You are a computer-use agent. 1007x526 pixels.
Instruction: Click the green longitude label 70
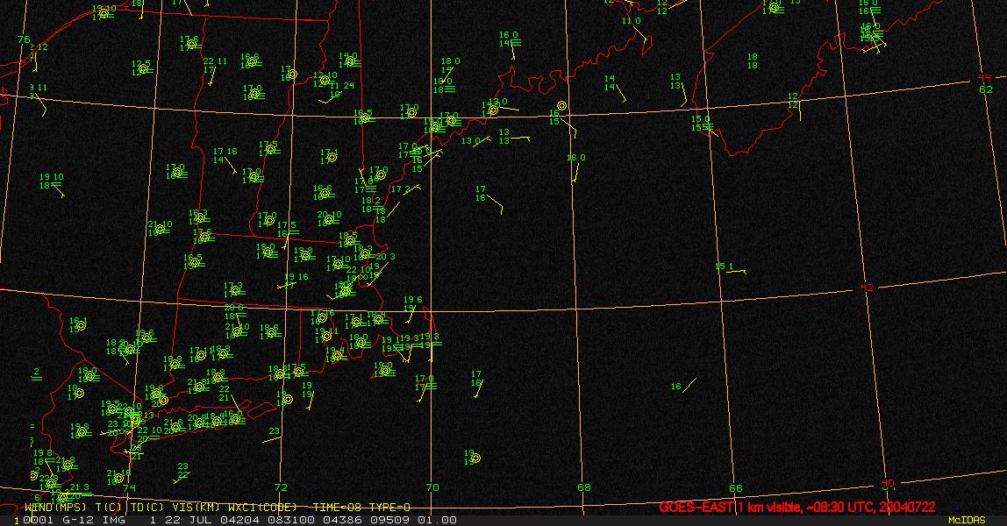coord(432,487)
